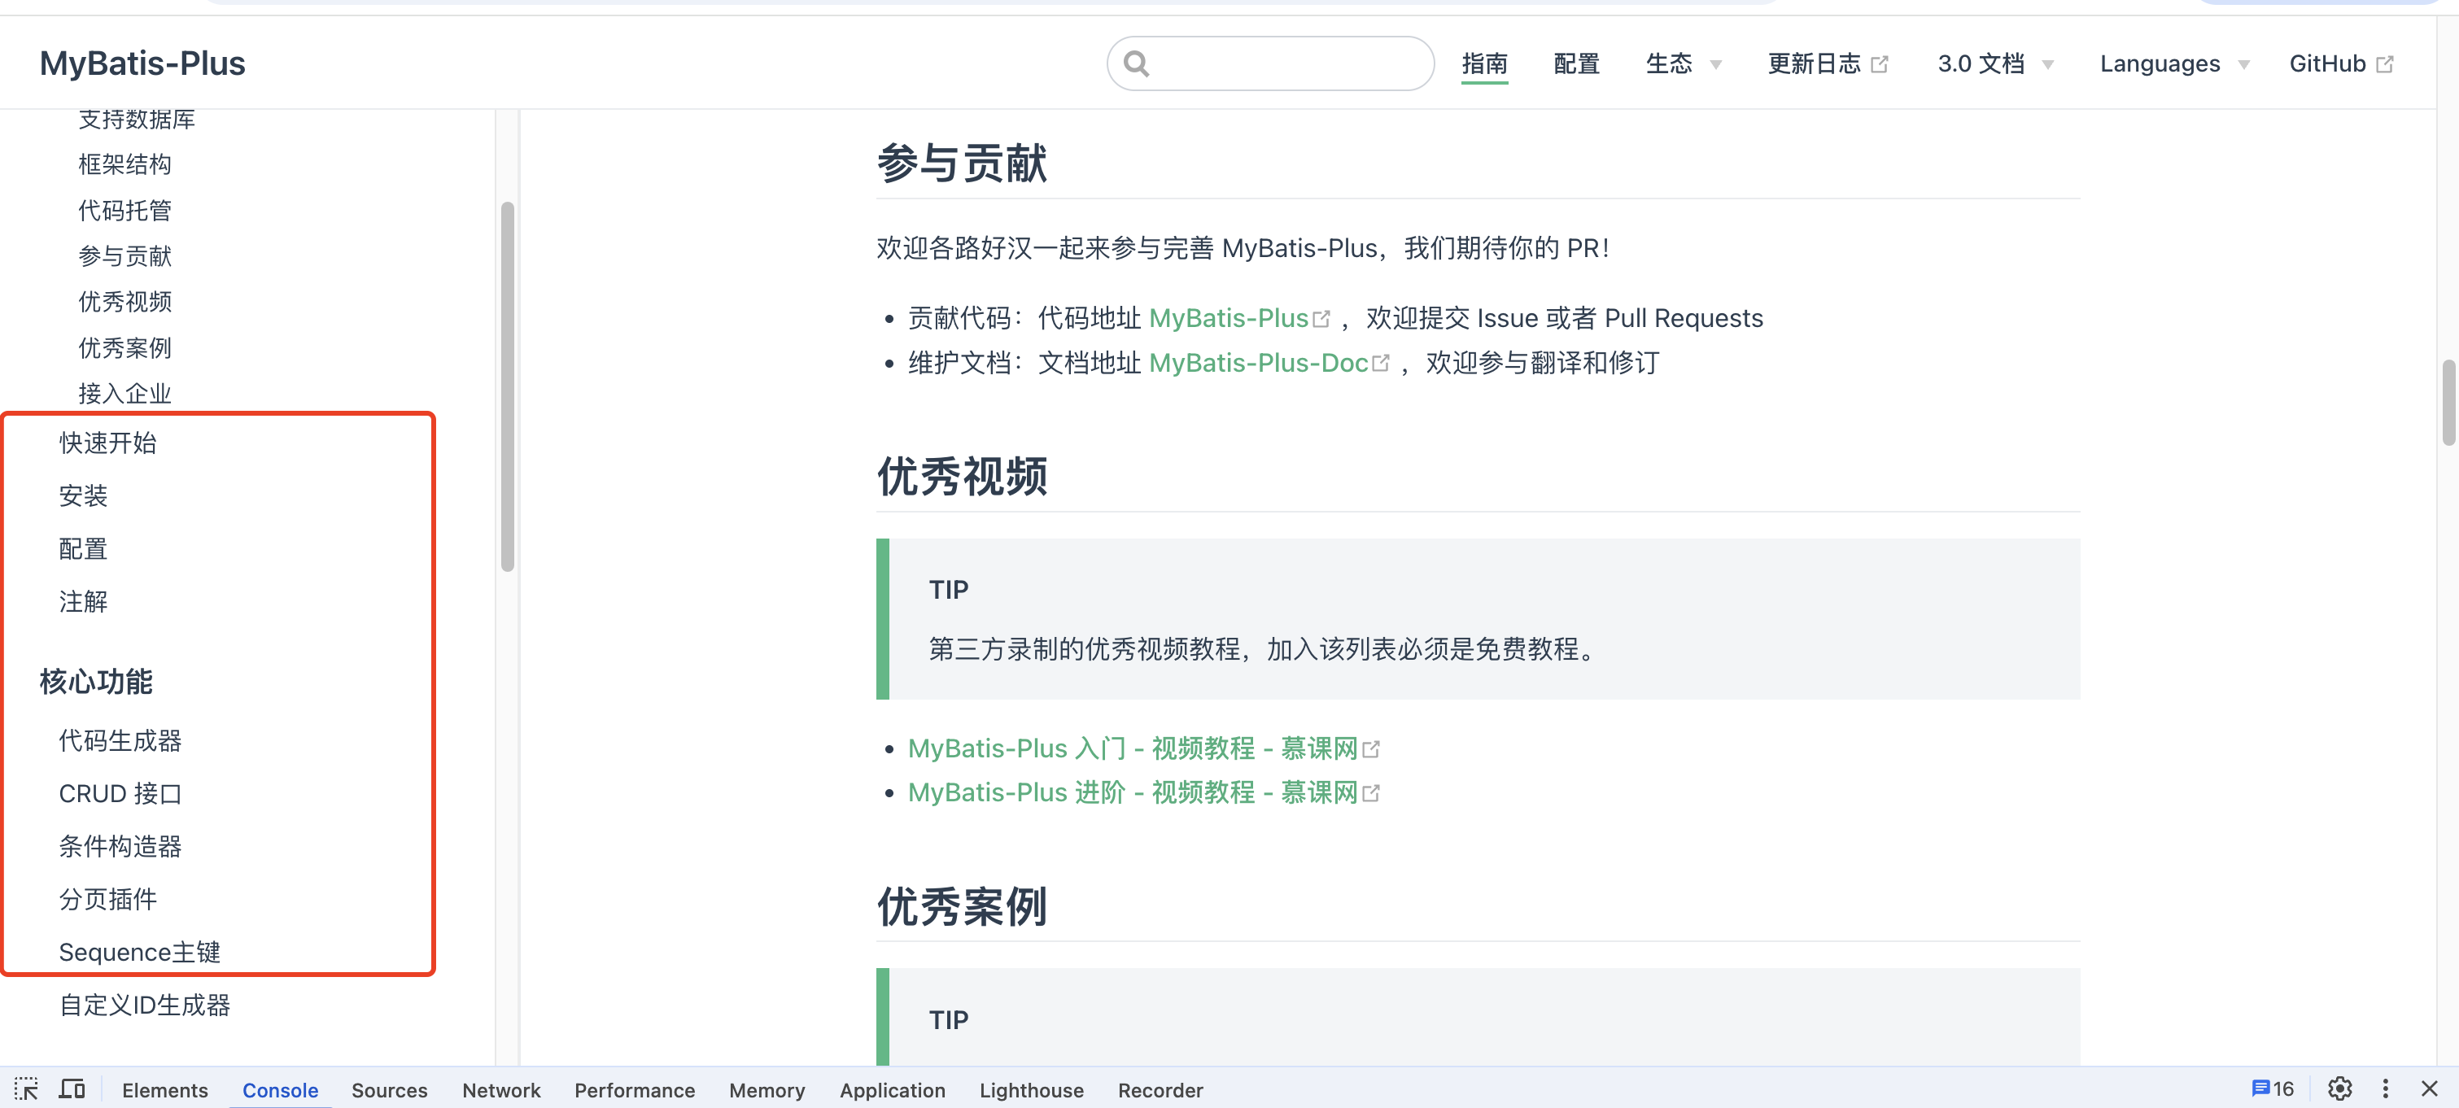The image size is (2459, 1108).
Task: Open the GitHub nav link
Action: coord(2327,64)
